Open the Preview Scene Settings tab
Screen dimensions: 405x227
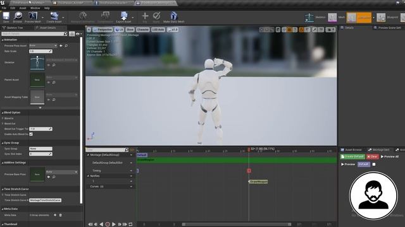[389, 28]
